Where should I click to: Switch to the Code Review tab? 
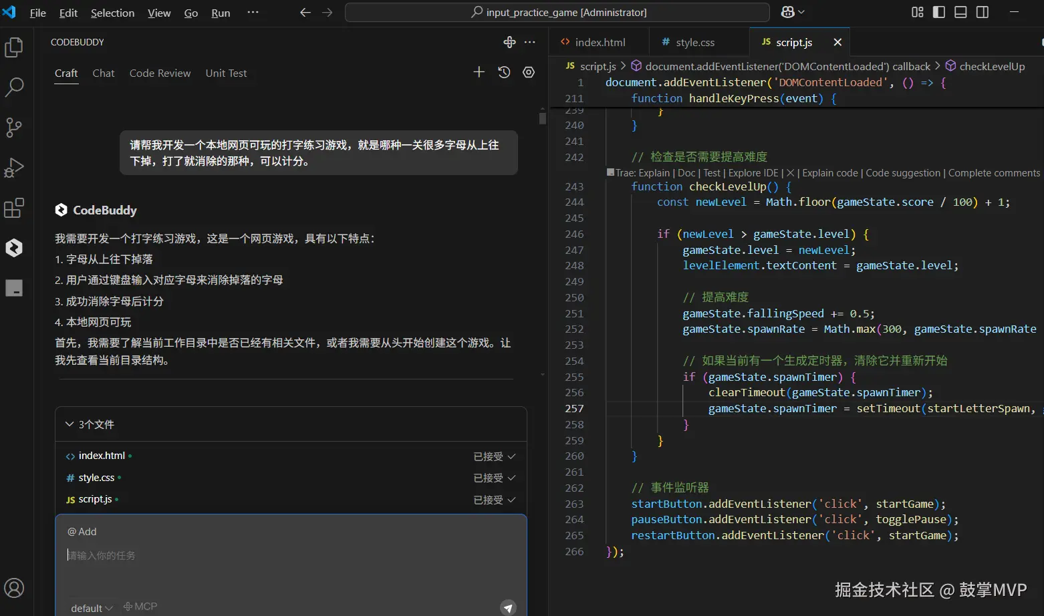pyautogui.click(x=160, y=73)
